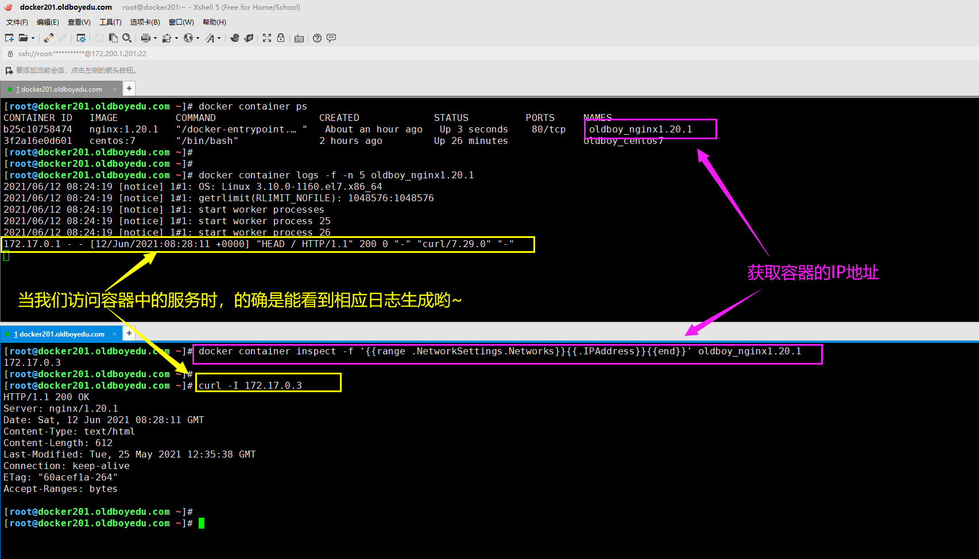The image size is (979, 559).
Task: Open the Help question mark icon
Action: pyautogui.click(x=317, y=38)
